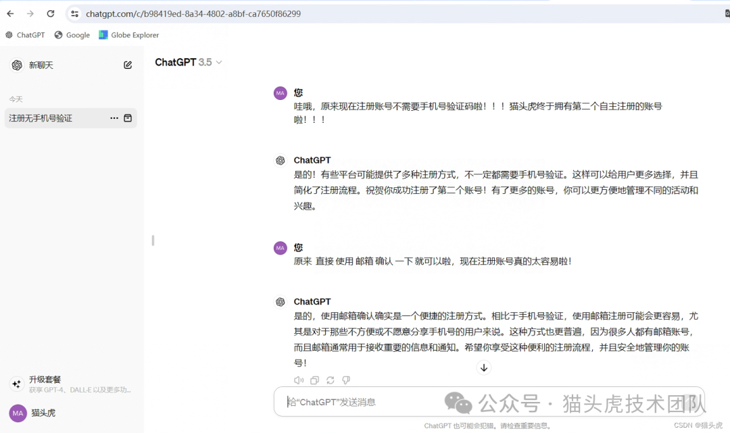The width and height of the screenshot is (730, 433).
Task: Open the 注册无手机号验证 conversation
Action: tap(71, 118)
